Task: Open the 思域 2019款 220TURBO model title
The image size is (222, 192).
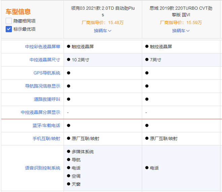Action: click(181, 11)
